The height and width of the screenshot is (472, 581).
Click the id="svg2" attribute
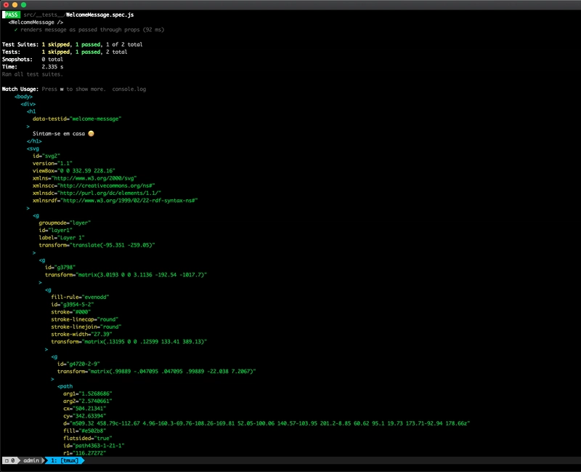click(46, 156)
